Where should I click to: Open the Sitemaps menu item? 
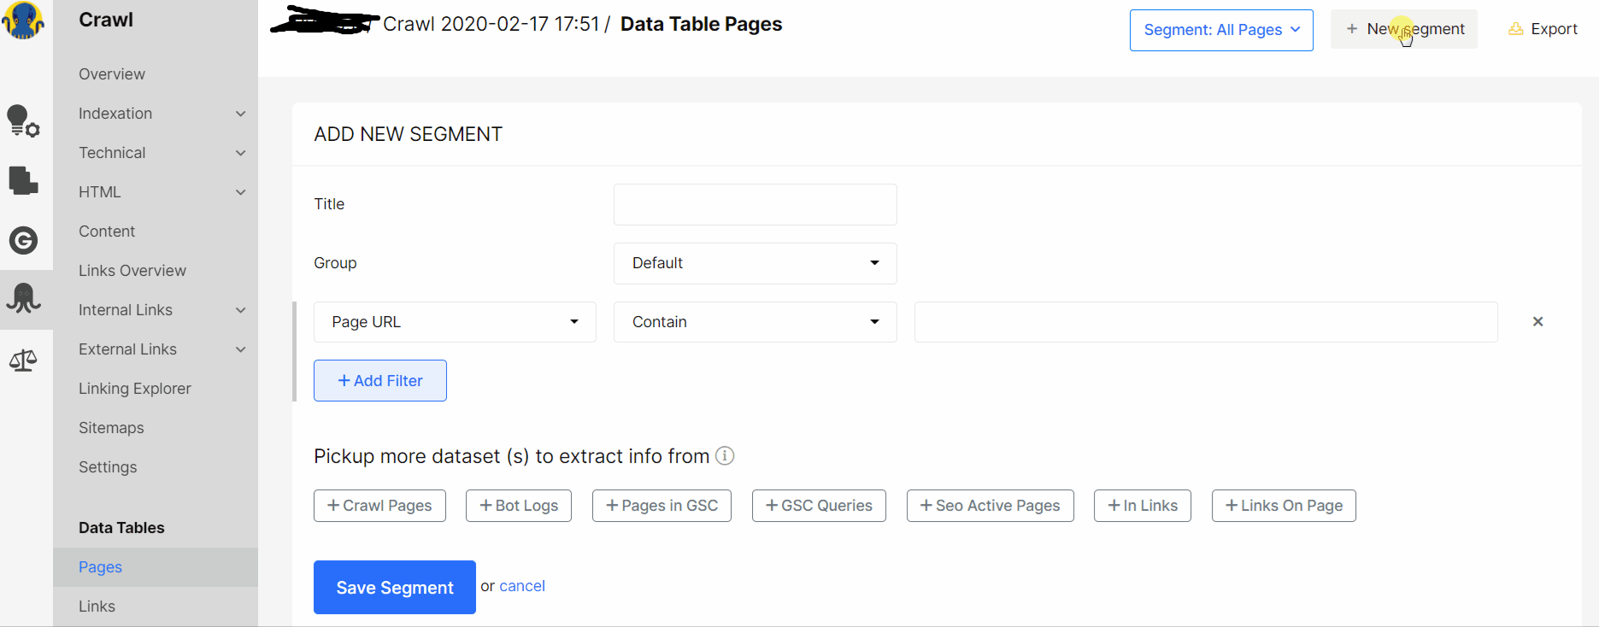111,428
